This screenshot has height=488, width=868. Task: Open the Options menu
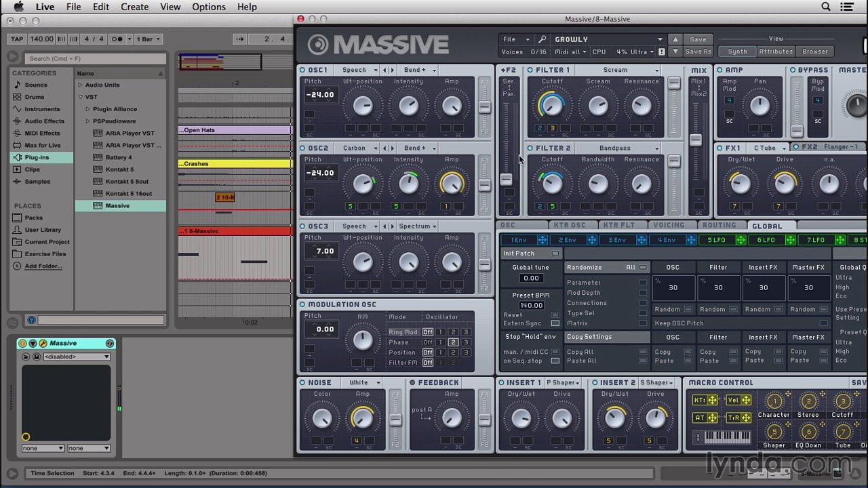(209, 7)
